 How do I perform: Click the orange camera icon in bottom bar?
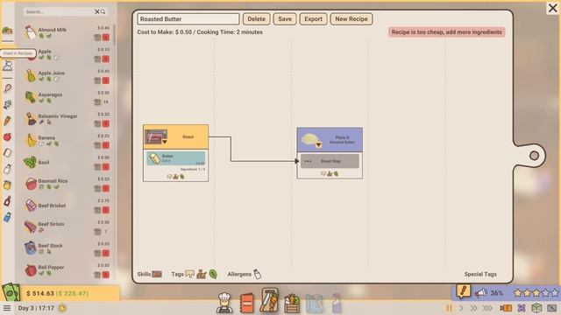point(506,308)
